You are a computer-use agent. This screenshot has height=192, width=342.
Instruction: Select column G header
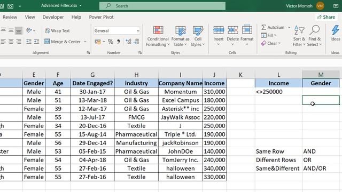click(x=92, y=75)
